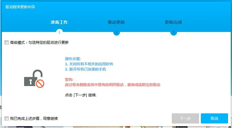
Task: Click the text 断开所有已连接的手机
Action: 88,69
